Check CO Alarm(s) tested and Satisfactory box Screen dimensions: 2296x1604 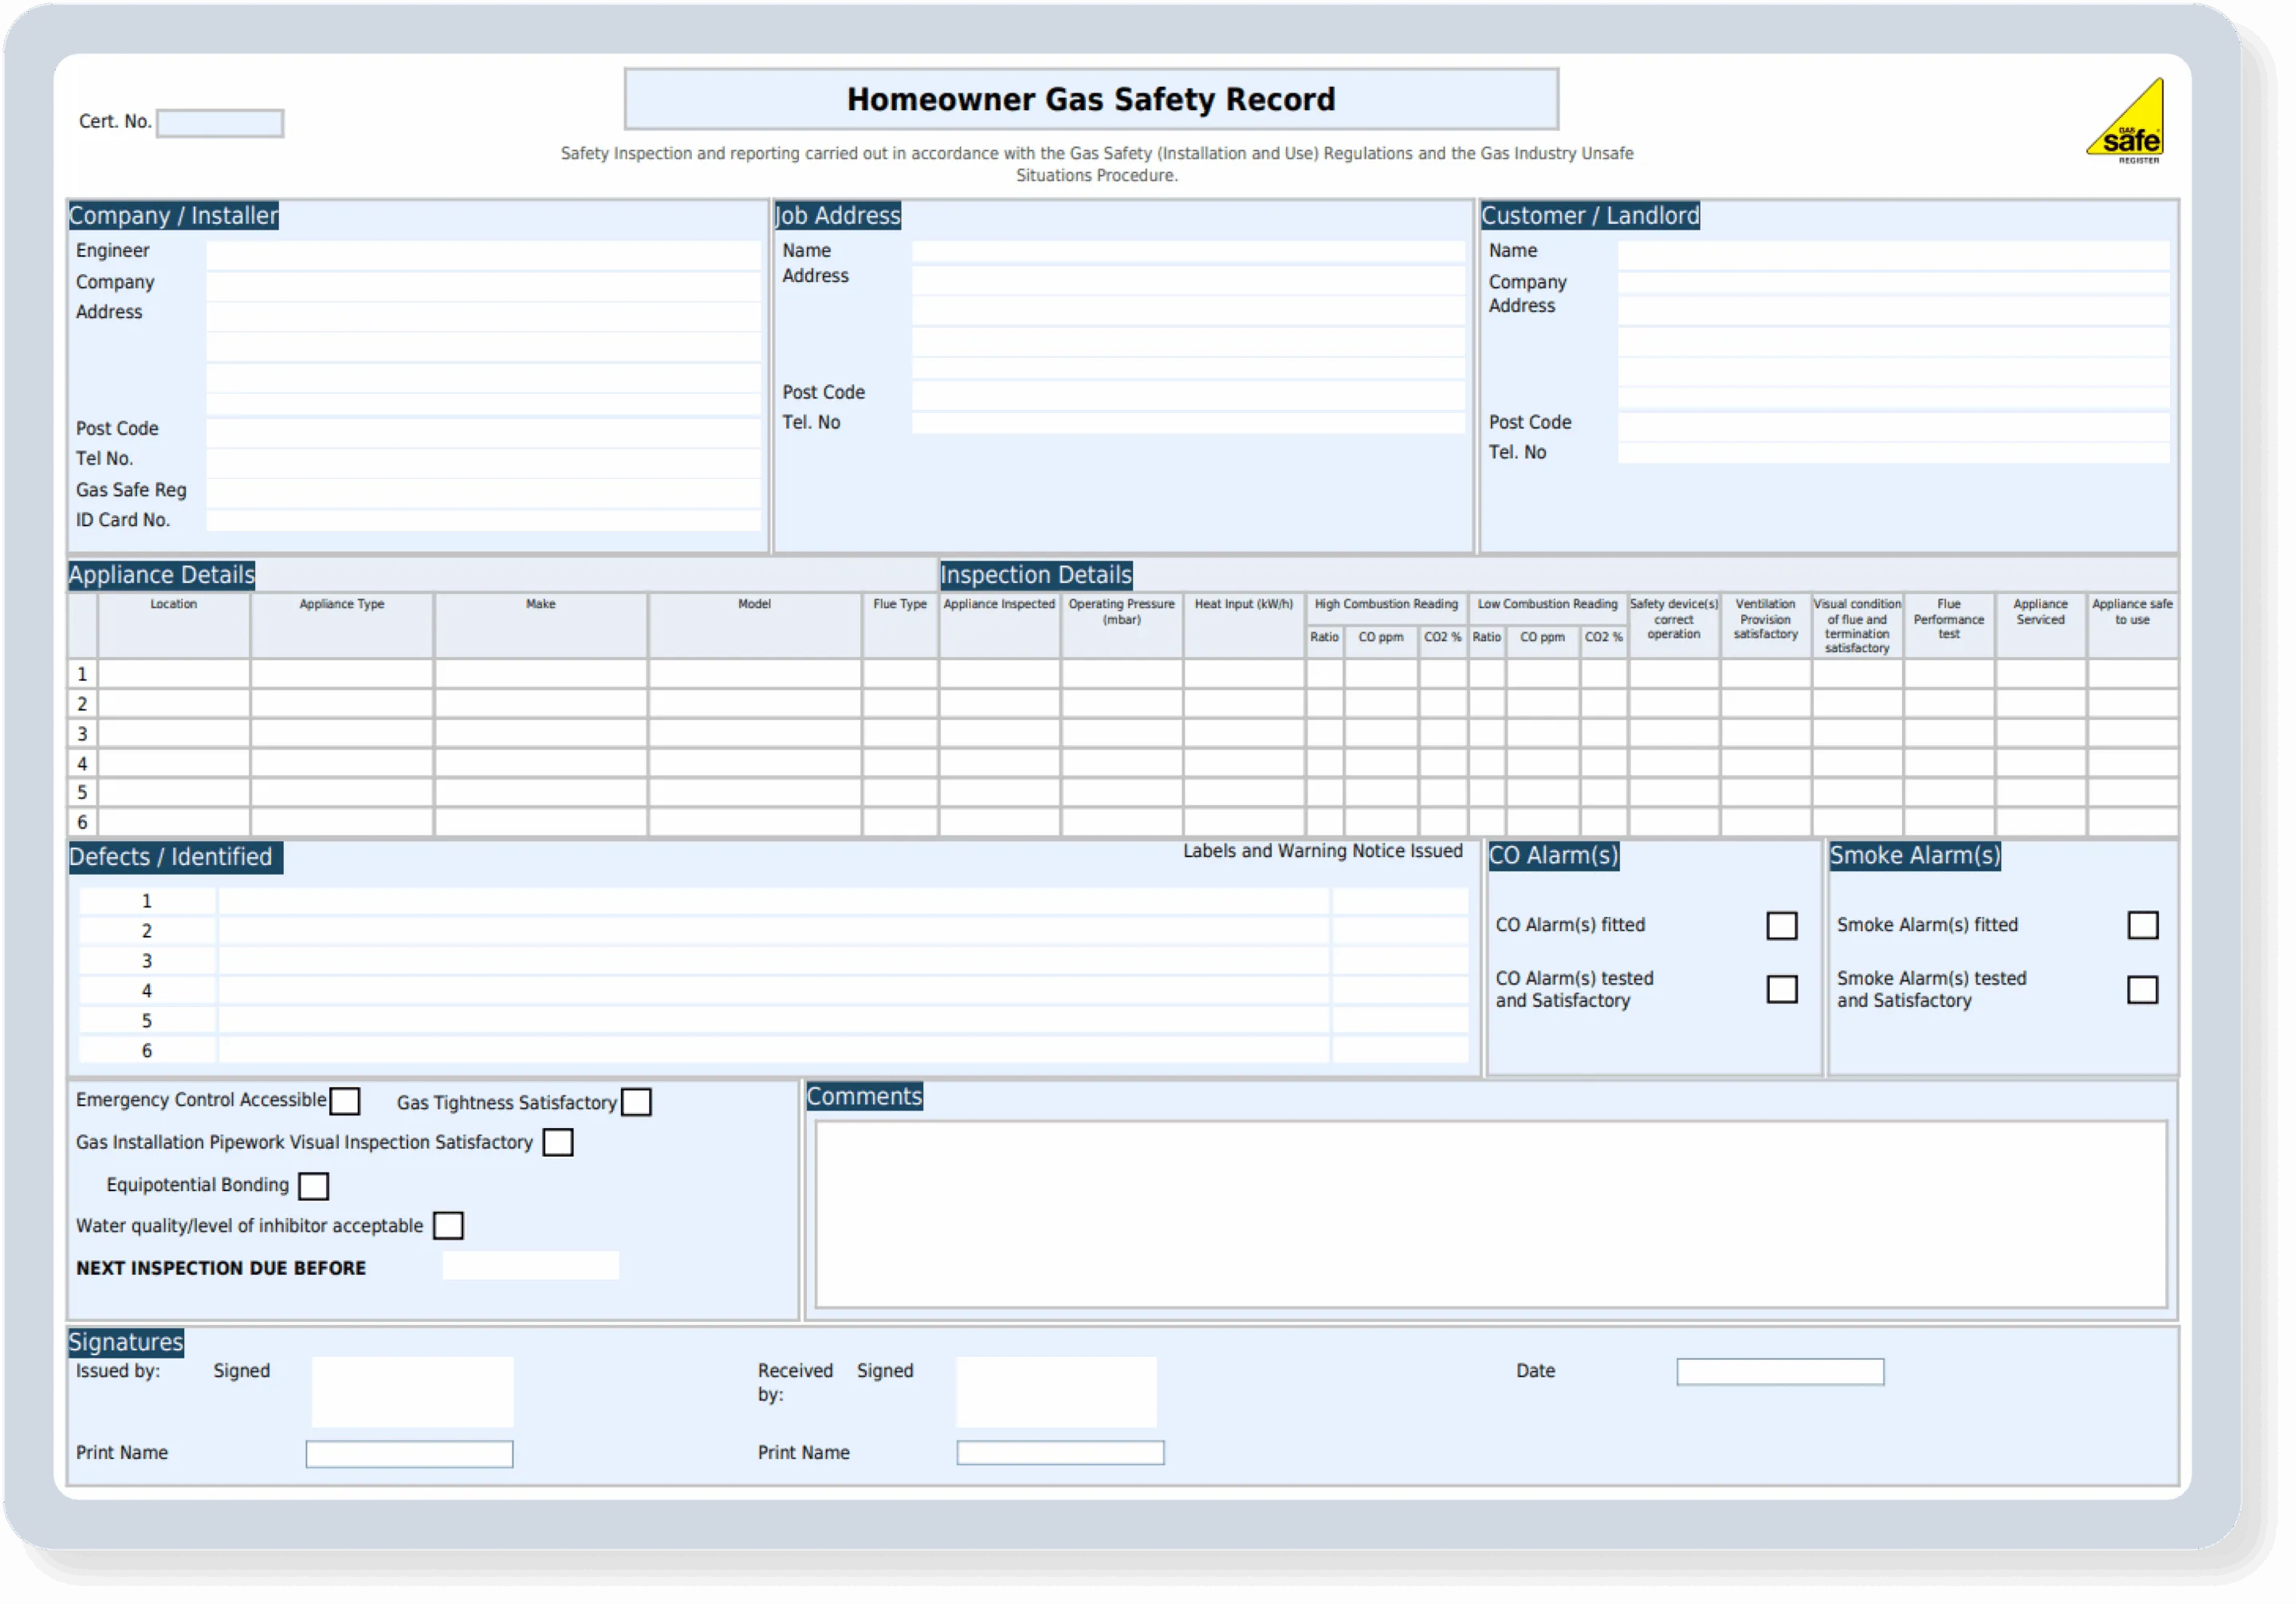[x=1781, y=989]
